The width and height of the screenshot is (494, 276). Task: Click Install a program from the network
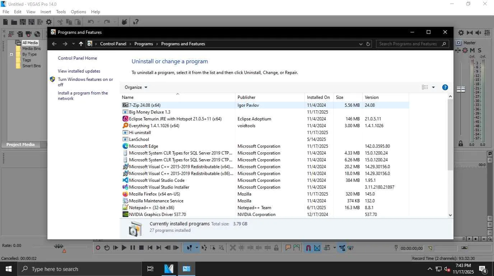click(x=83, y=96)
